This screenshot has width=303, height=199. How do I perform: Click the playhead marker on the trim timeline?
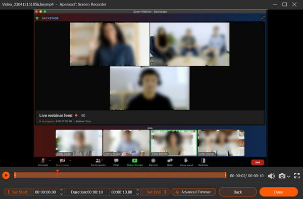(58, 171)
